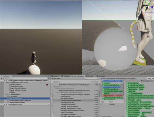Expand the DontDestroyOnLoad scene
The height and width of the screenshot is (117, 154).
tap(5, 104)
